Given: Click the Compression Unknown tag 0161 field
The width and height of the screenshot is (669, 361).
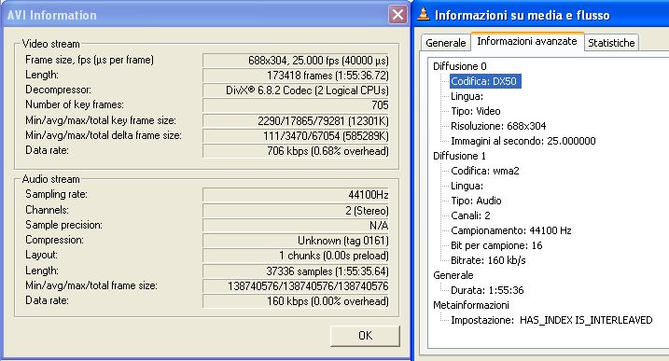Looking at the screenshot, I should pyautogui.click(x=296, y=241).
